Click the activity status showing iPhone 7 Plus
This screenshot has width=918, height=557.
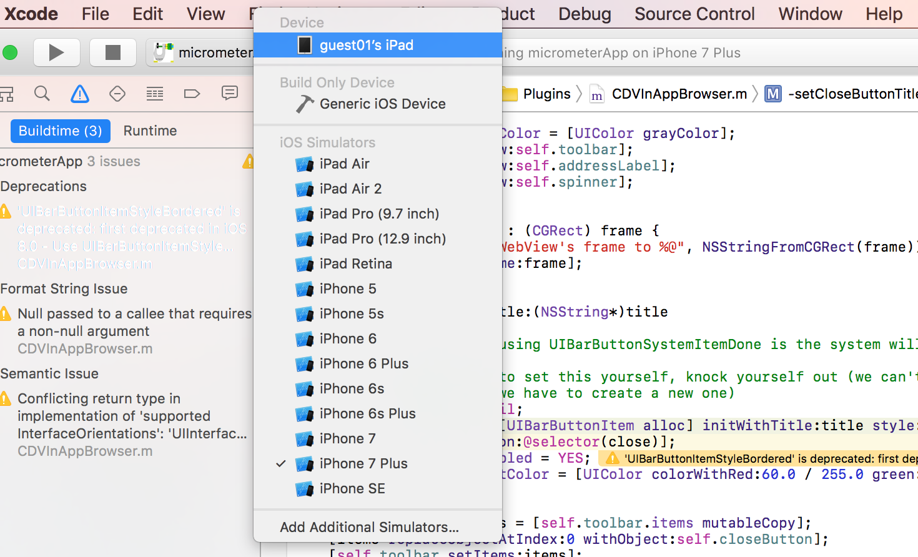pos(621,53)
